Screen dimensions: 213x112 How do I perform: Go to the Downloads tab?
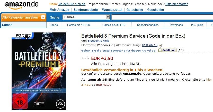(x=176, y=25)
